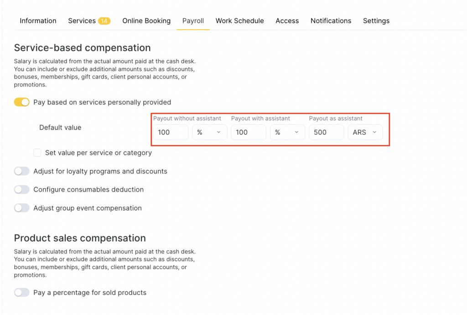This screenshot has width=467, height=315.
Task: Open the Settings tab
Action: [376, 21]
